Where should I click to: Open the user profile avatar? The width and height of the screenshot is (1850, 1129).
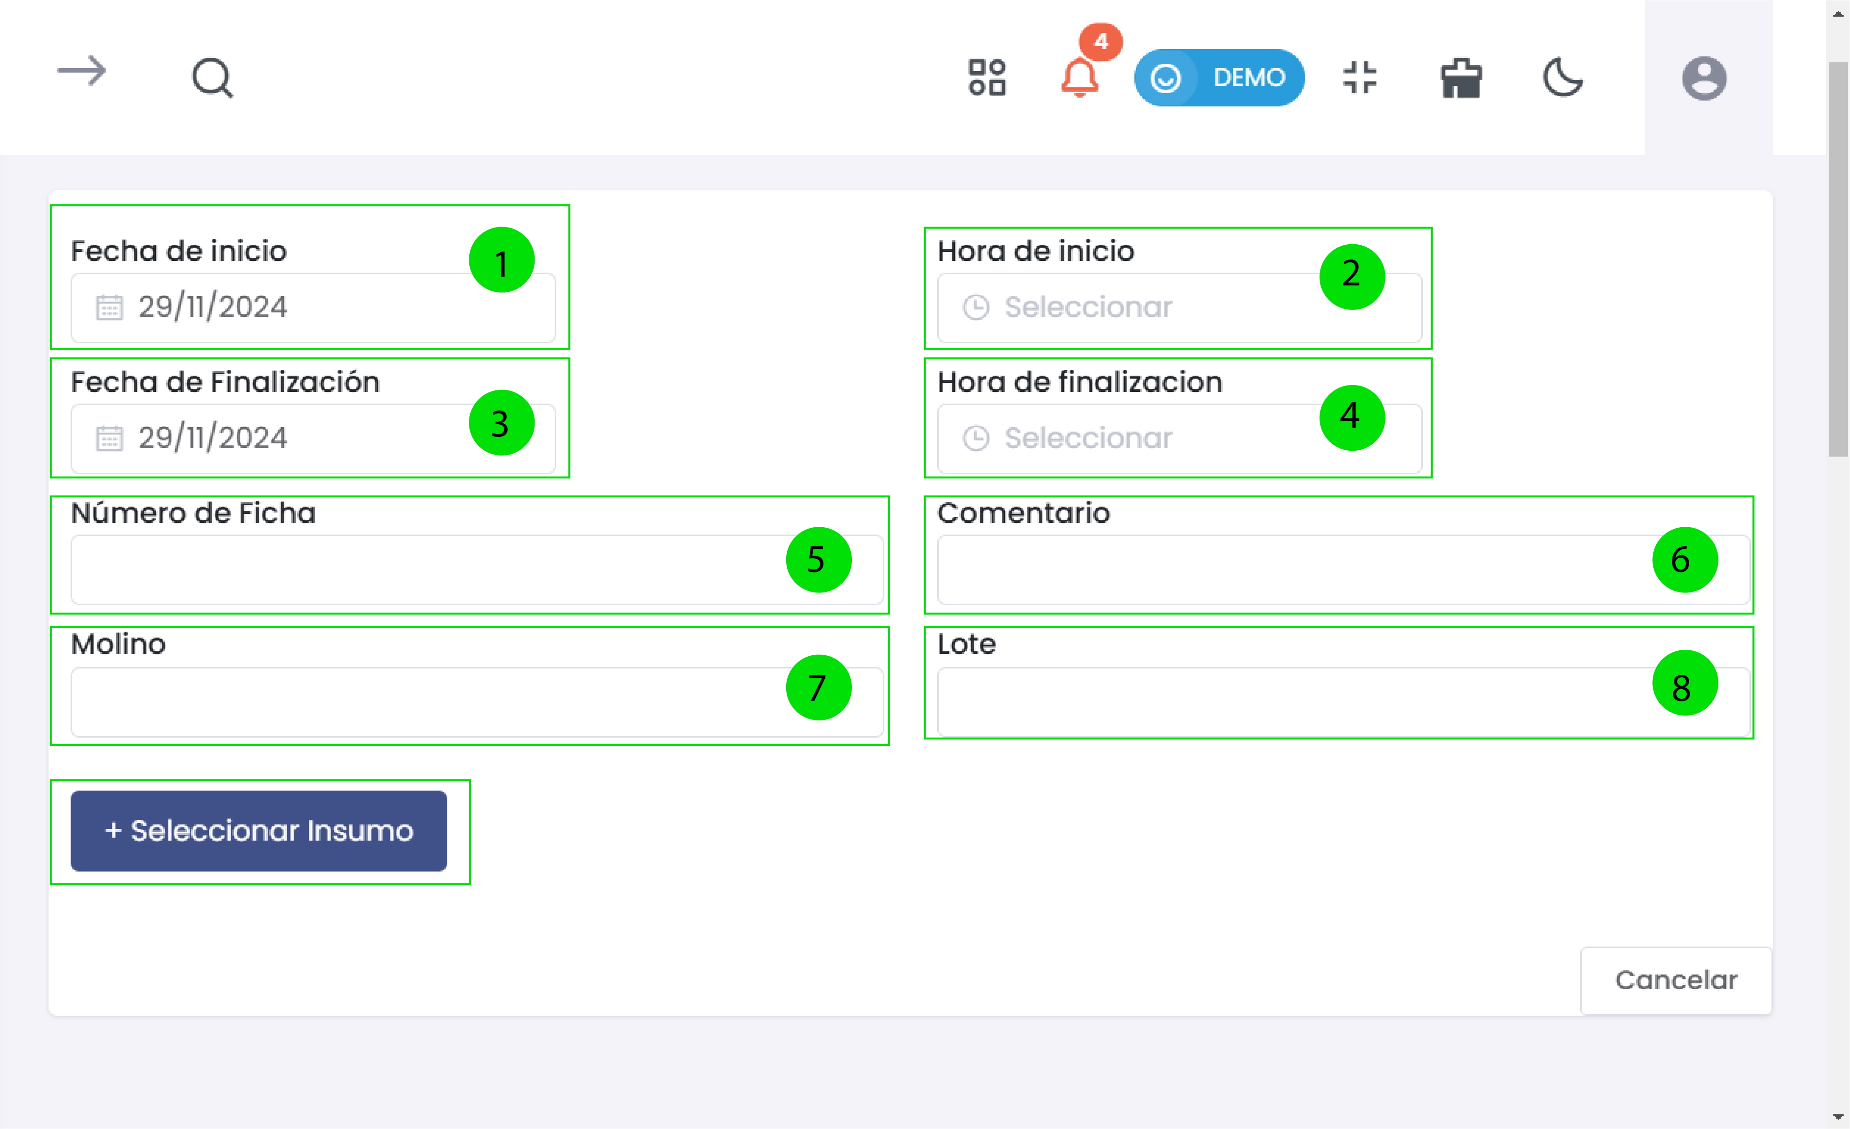point(1703,78)
